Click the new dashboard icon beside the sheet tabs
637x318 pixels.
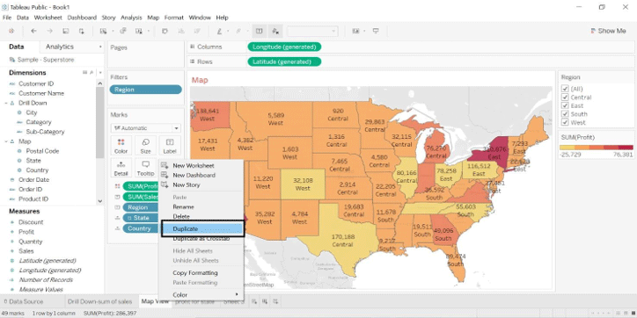click(265, 301)
